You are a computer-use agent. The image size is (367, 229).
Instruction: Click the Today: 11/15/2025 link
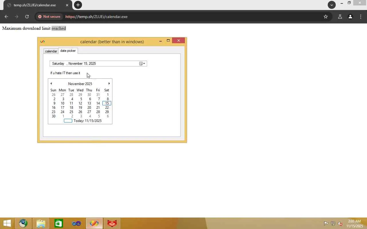pyautogui.click(x=87, y=121)
